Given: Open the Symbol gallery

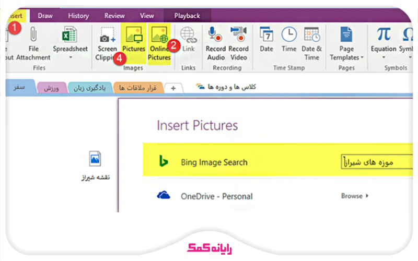Looking at the screenshot, I should point(407,40).
